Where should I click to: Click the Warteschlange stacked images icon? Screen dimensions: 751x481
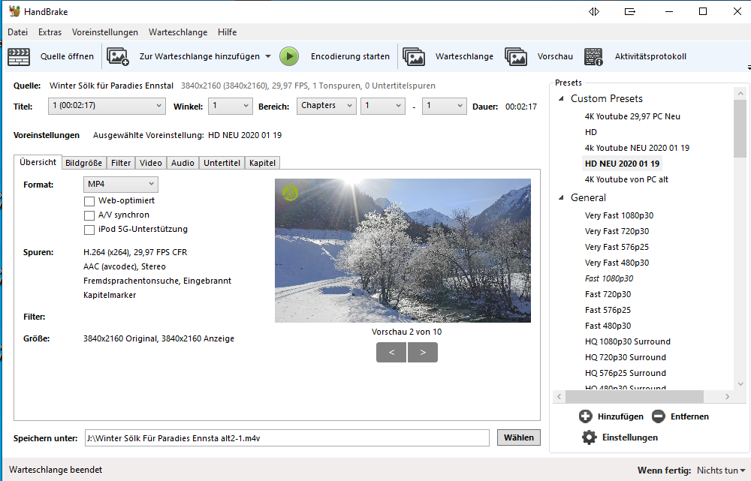(414, 56)
